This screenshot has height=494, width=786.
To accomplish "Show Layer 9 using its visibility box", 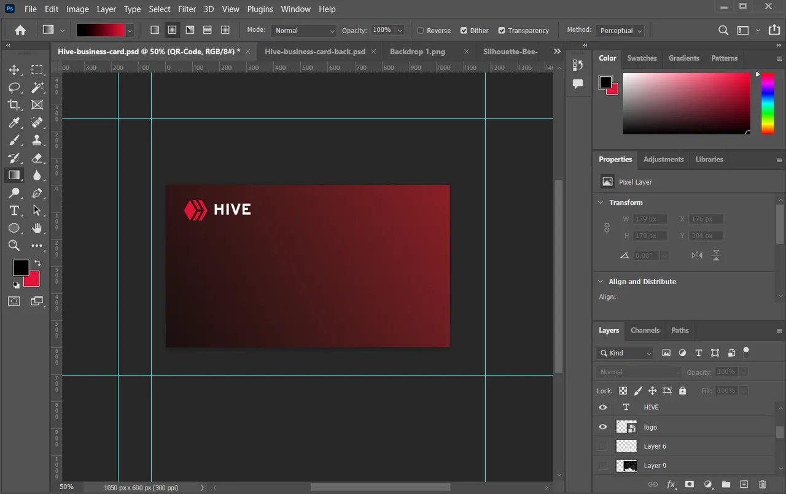I will tap(603, 466).
